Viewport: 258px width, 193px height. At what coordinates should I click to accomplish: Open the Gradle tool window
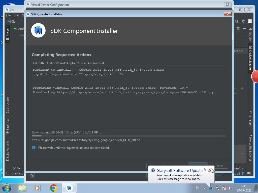250,34
